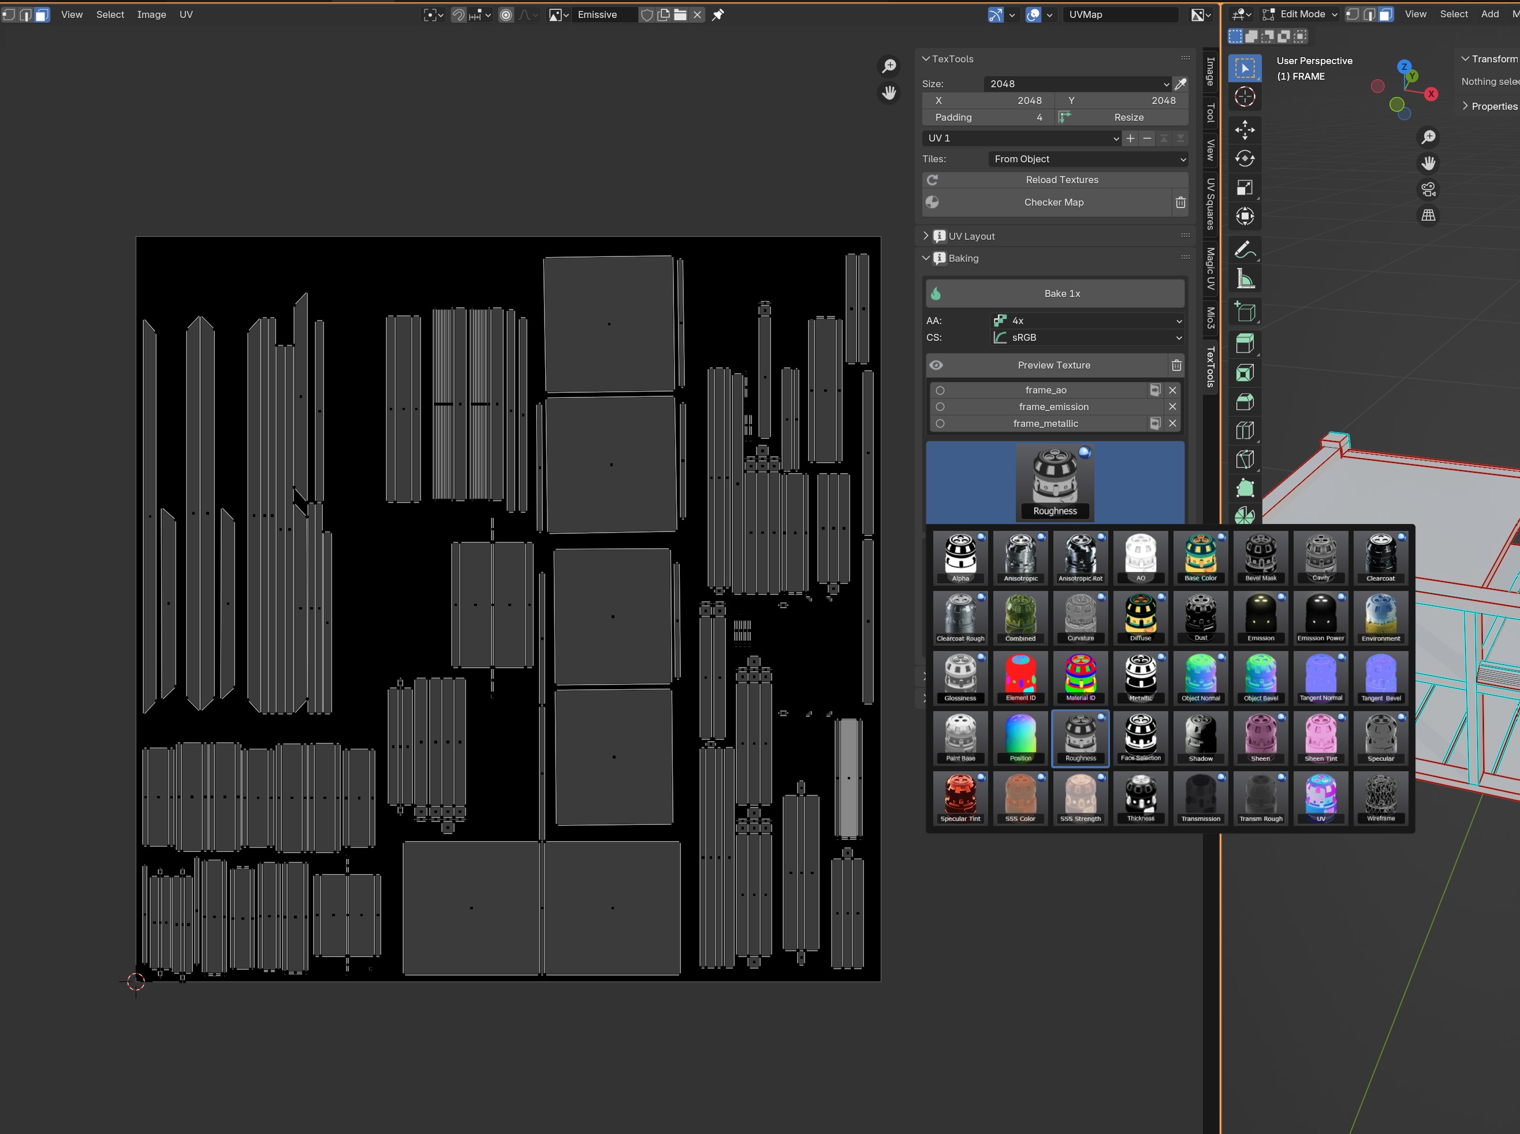Remove the frame_emission bake set

coord(1173,407)
